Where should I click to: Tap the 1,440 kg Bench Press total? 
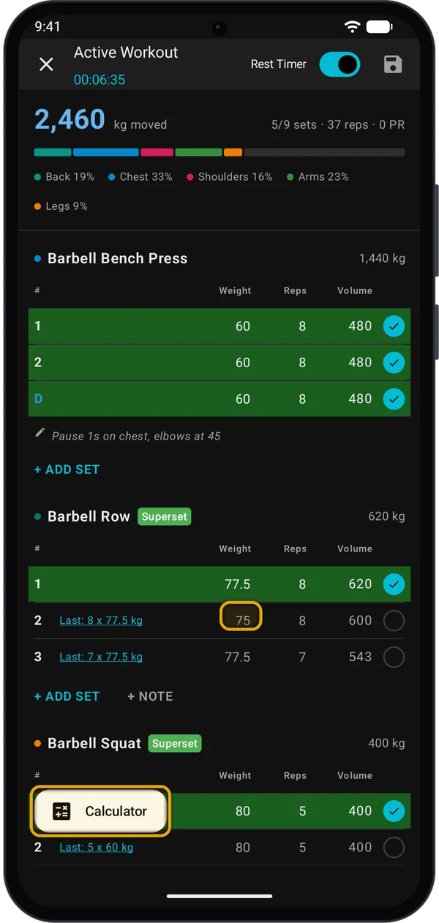[x=382, y=258]
